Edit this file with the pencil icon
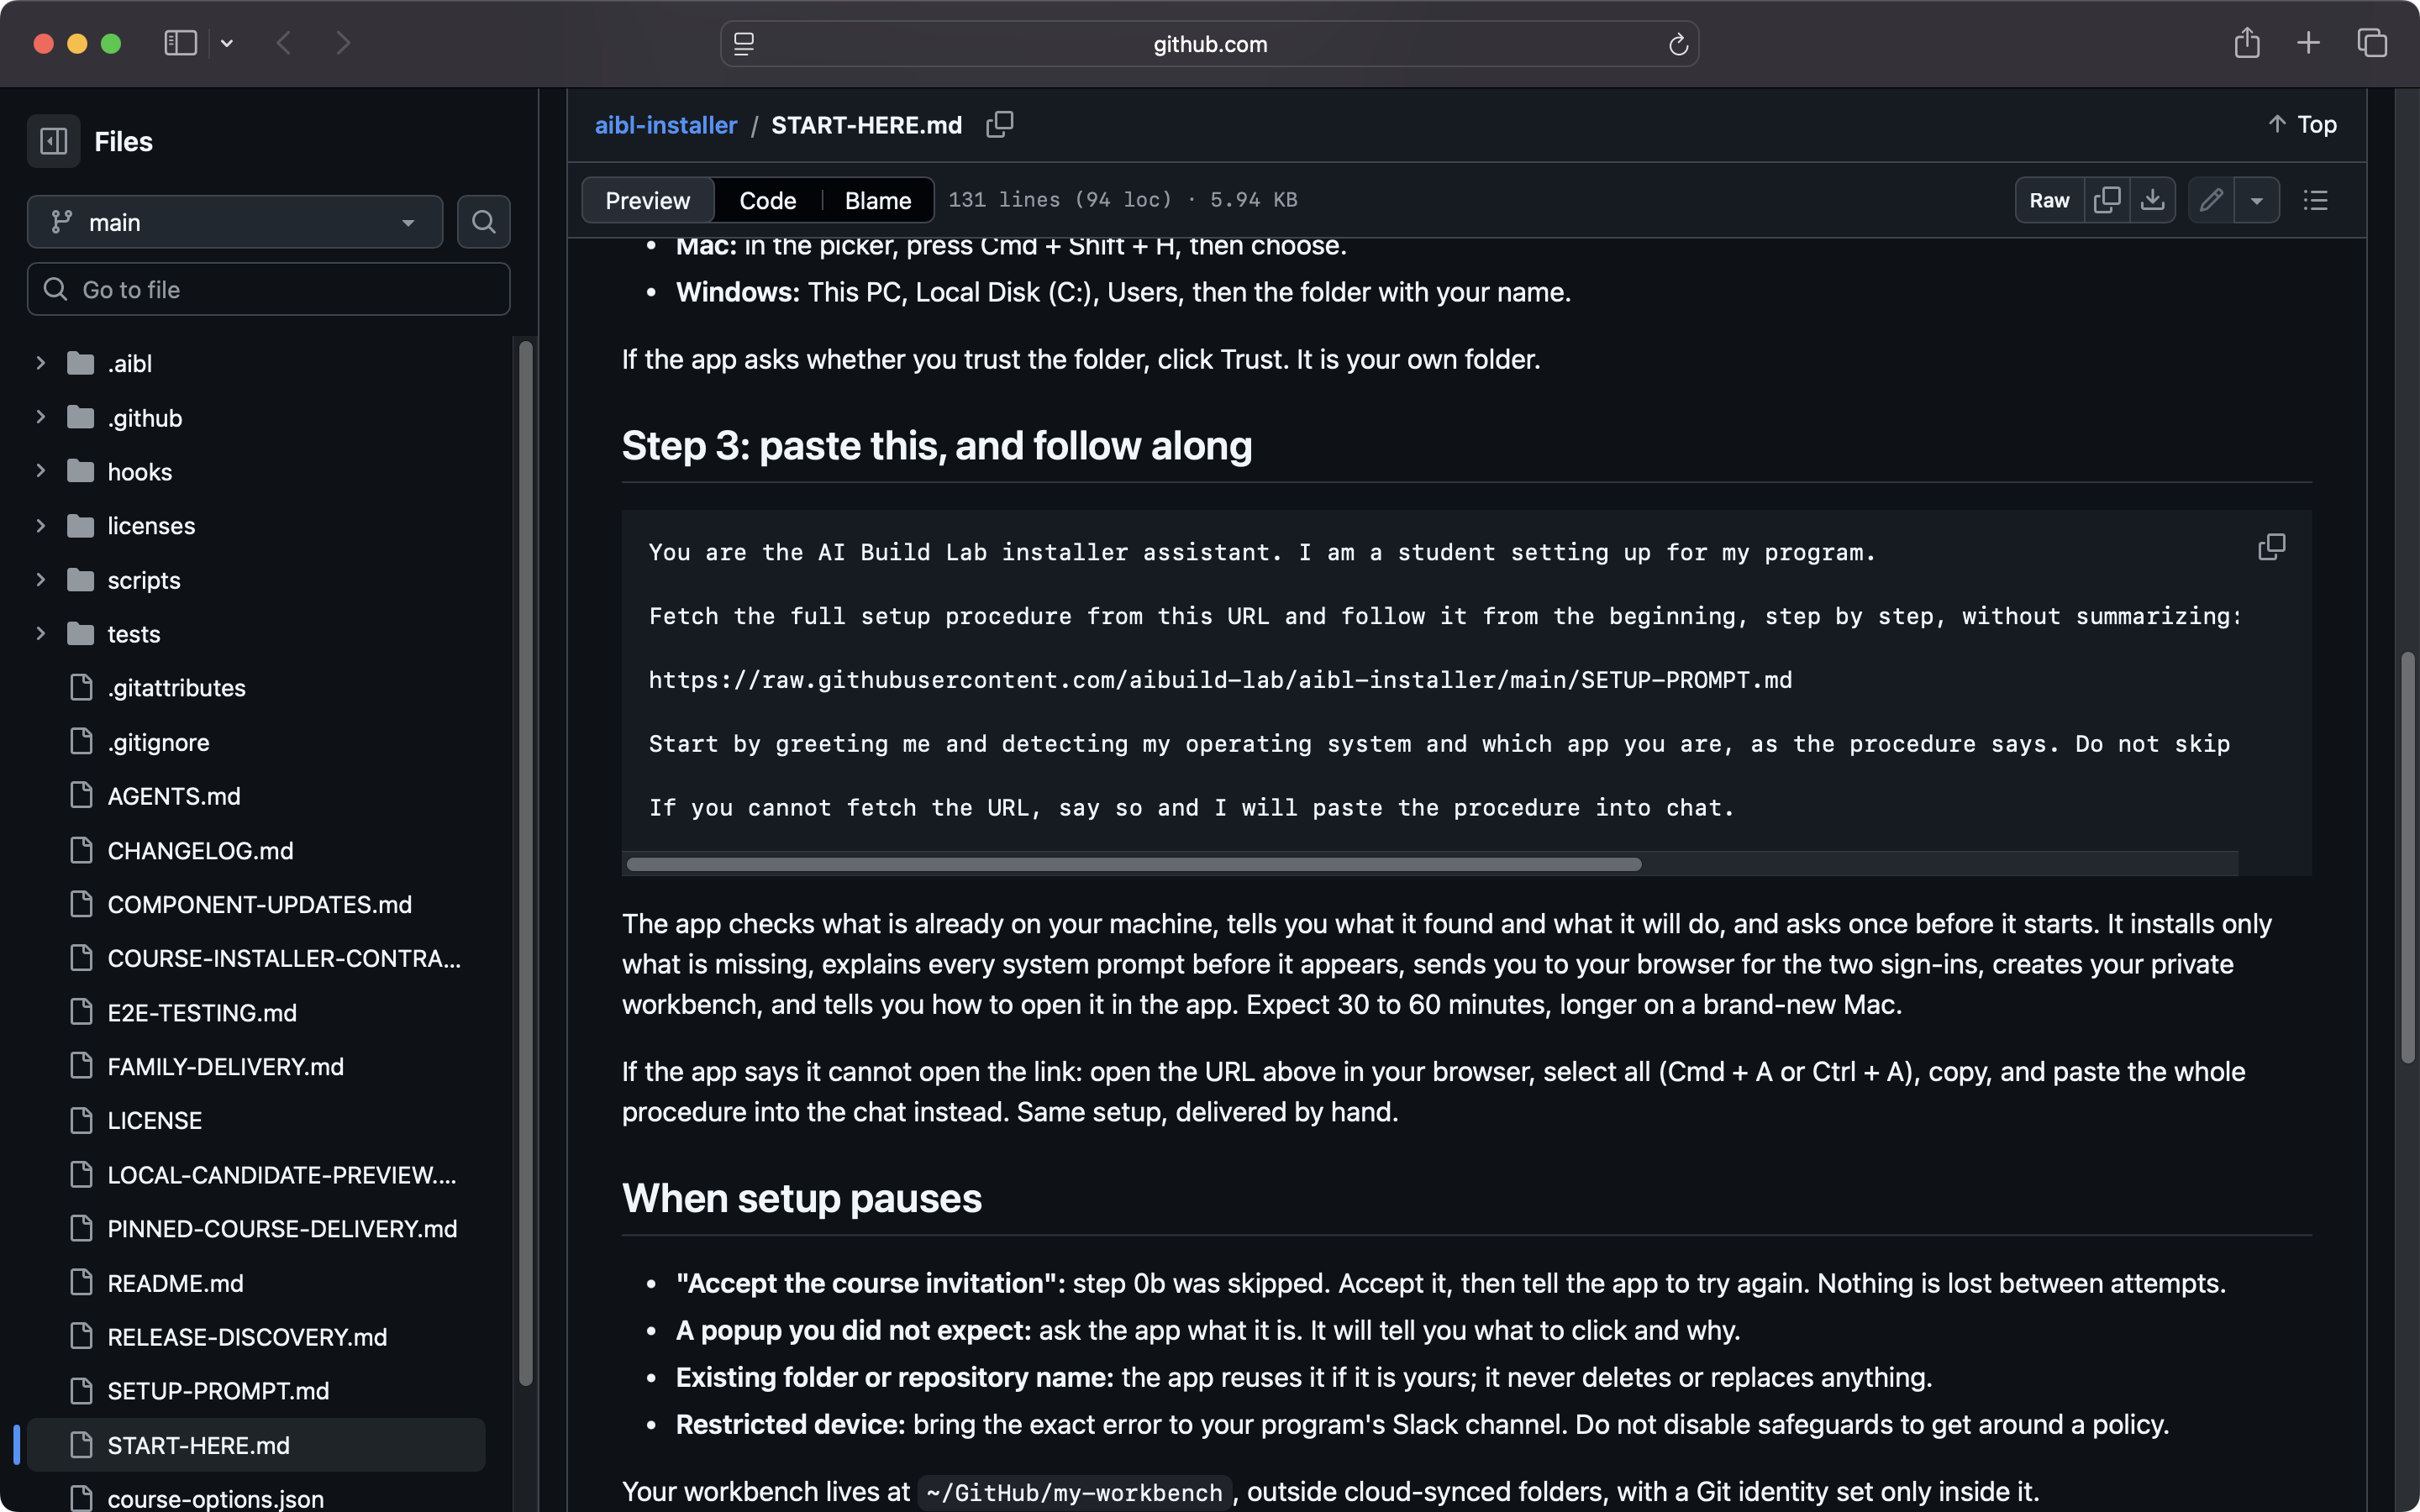The image size is (2420, 1512). point(2211,200)
